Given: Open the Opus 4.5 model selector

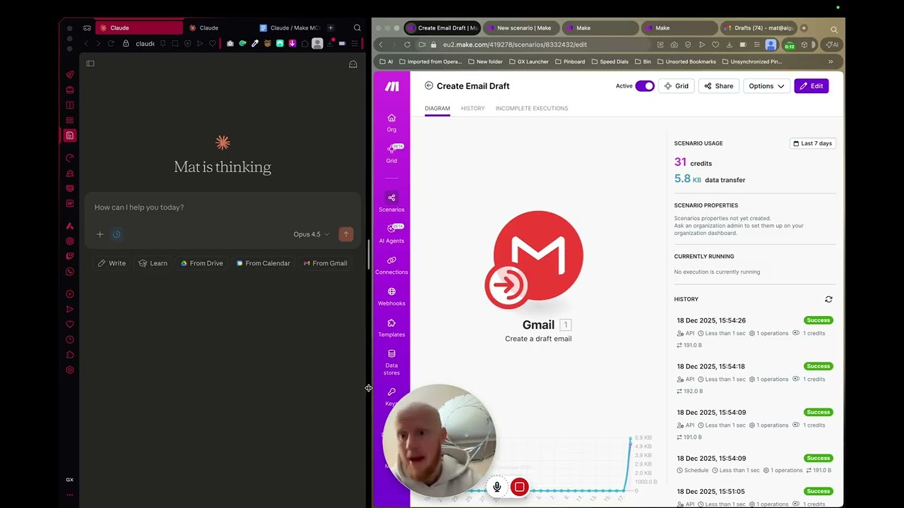Looking at the screenshot, I should pyautogui.click(x=311, y=234).
